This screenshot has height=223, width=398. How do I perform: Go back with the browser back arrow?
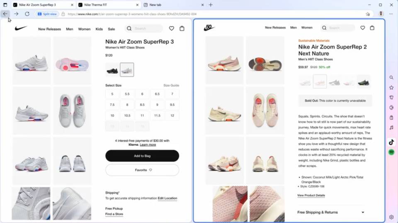(x=5, y=14)
